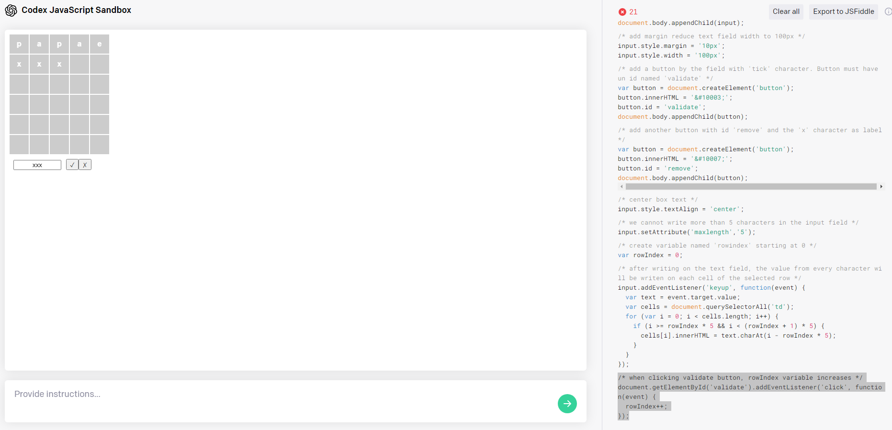Click the code line button.id = 'validate';
Screen dimensions: 892x430
click(x=661, y=107)
